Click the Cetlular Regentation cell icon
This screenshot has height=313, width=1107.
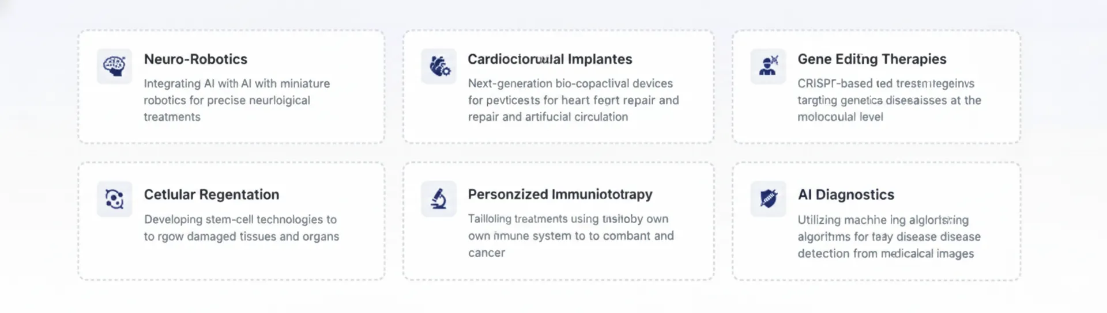(114, 199)
